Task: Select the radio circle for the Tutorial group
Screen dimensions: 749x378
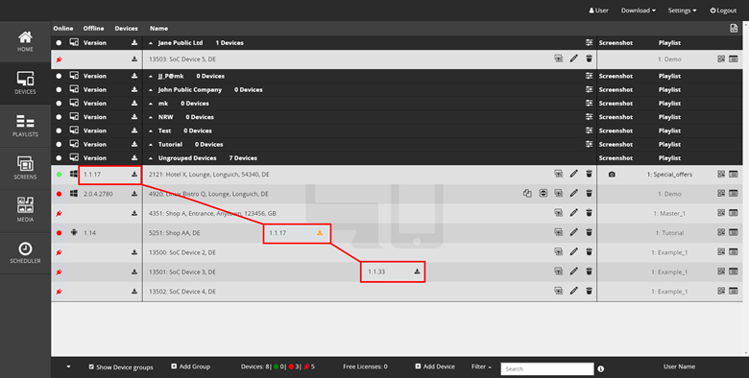Action: 59,144
